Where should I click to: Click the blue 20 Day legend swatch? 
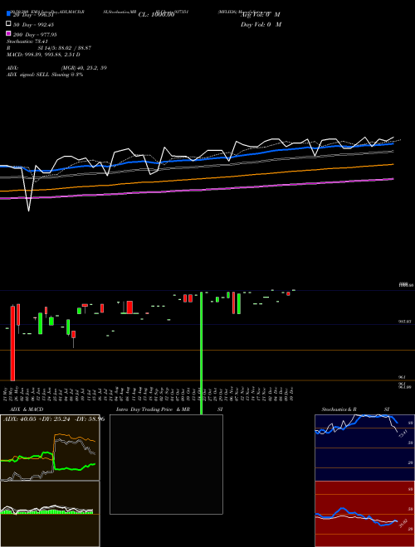point(9,13)
